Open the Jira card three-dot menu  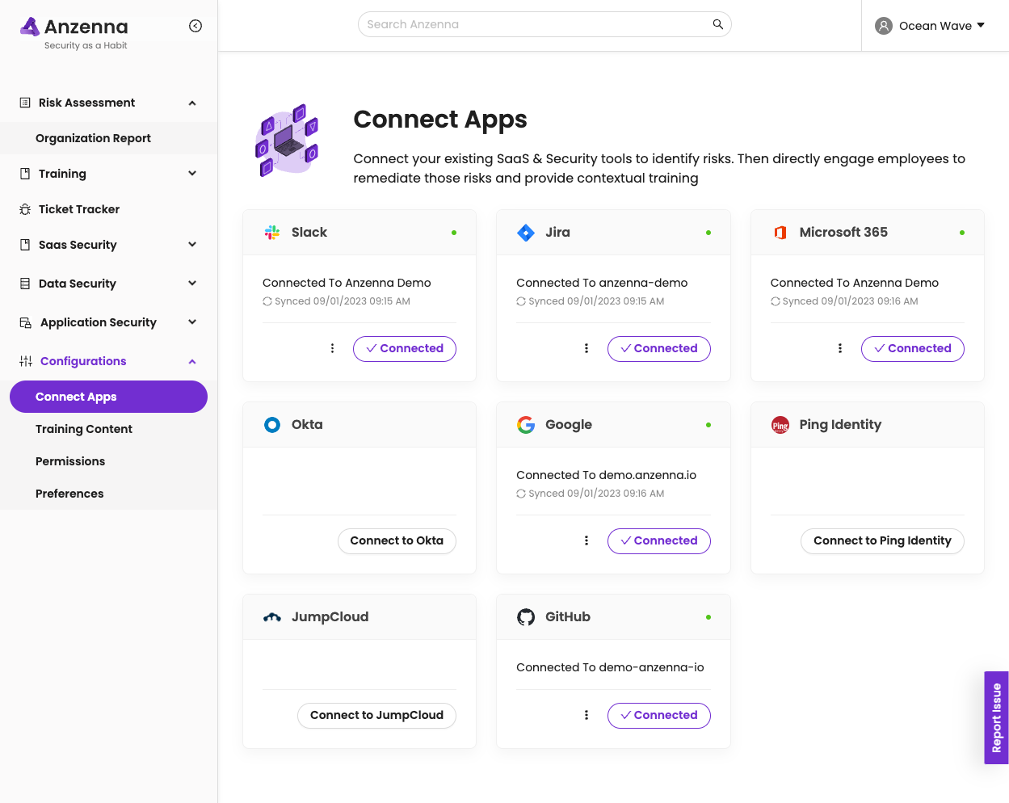(586, 348)
